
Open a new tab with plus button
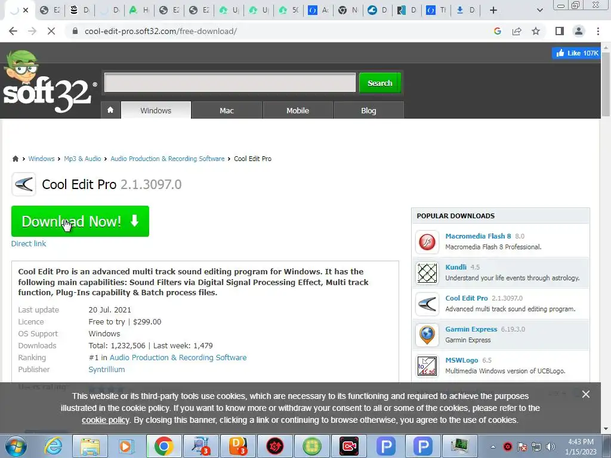tap(493, 10)
